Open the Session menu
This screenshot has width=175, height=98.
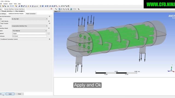tap(5, 4)
